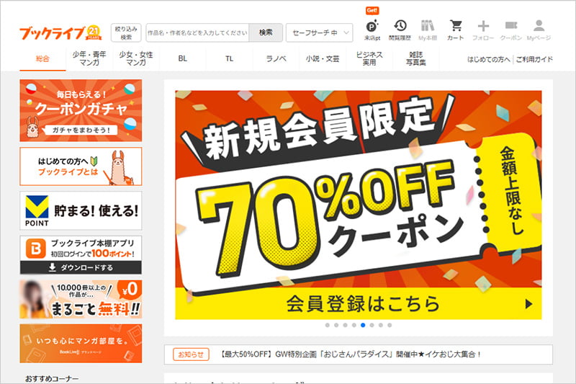576x384 pixels.
Task: Open the Myページ user icon
Action: [539, 26]
